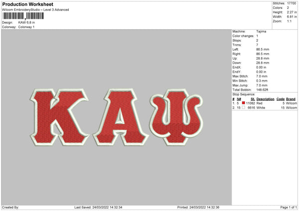Click the Zoom value 1:1
299x211 pixels.
(x=289, y=21)
